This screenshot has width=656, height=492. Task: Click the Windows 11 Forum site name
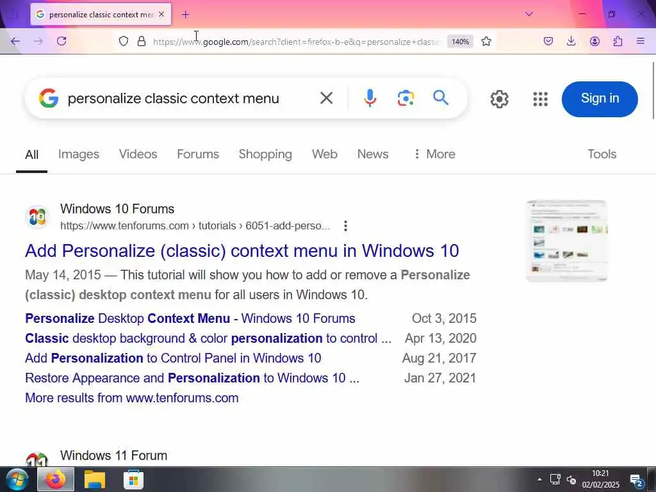(113, 455)
